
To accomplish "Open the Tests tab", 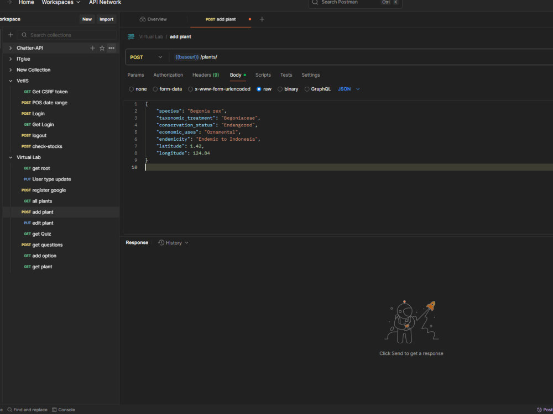I will click(286, 75).
